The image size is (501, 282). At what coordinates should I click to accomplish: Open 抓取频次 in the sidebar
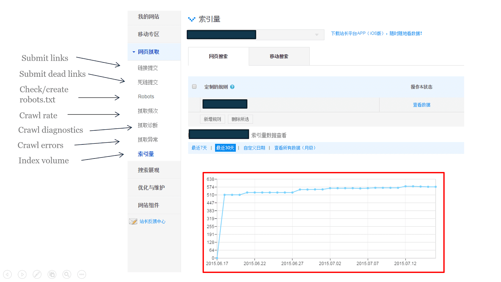tap(148, 111)
